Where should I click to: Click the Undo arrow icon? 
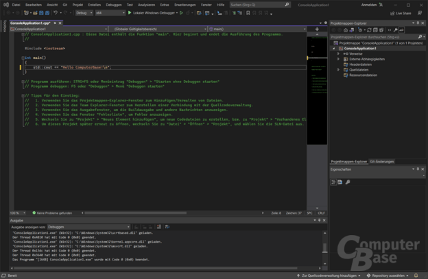point(56,13)
